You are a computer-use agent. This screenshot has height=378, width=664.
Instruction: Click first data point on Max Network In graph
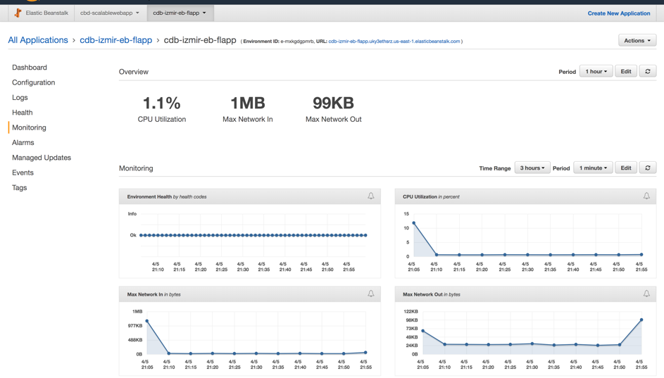(147, 321)
